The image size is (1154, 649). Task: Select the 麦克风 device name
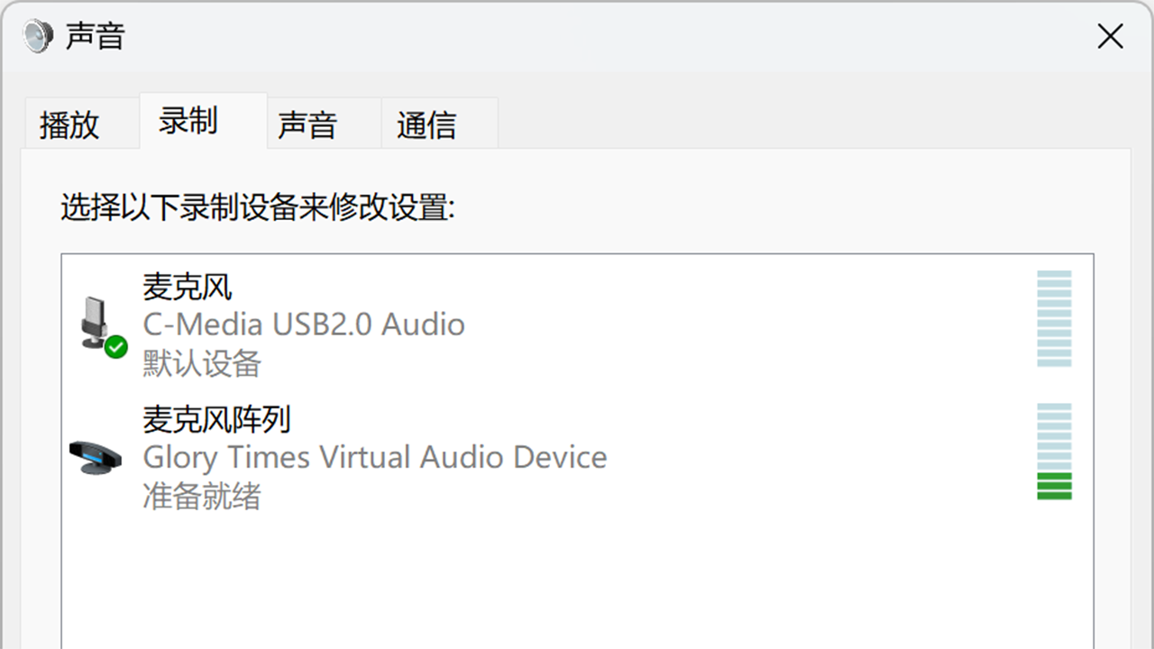188,287
